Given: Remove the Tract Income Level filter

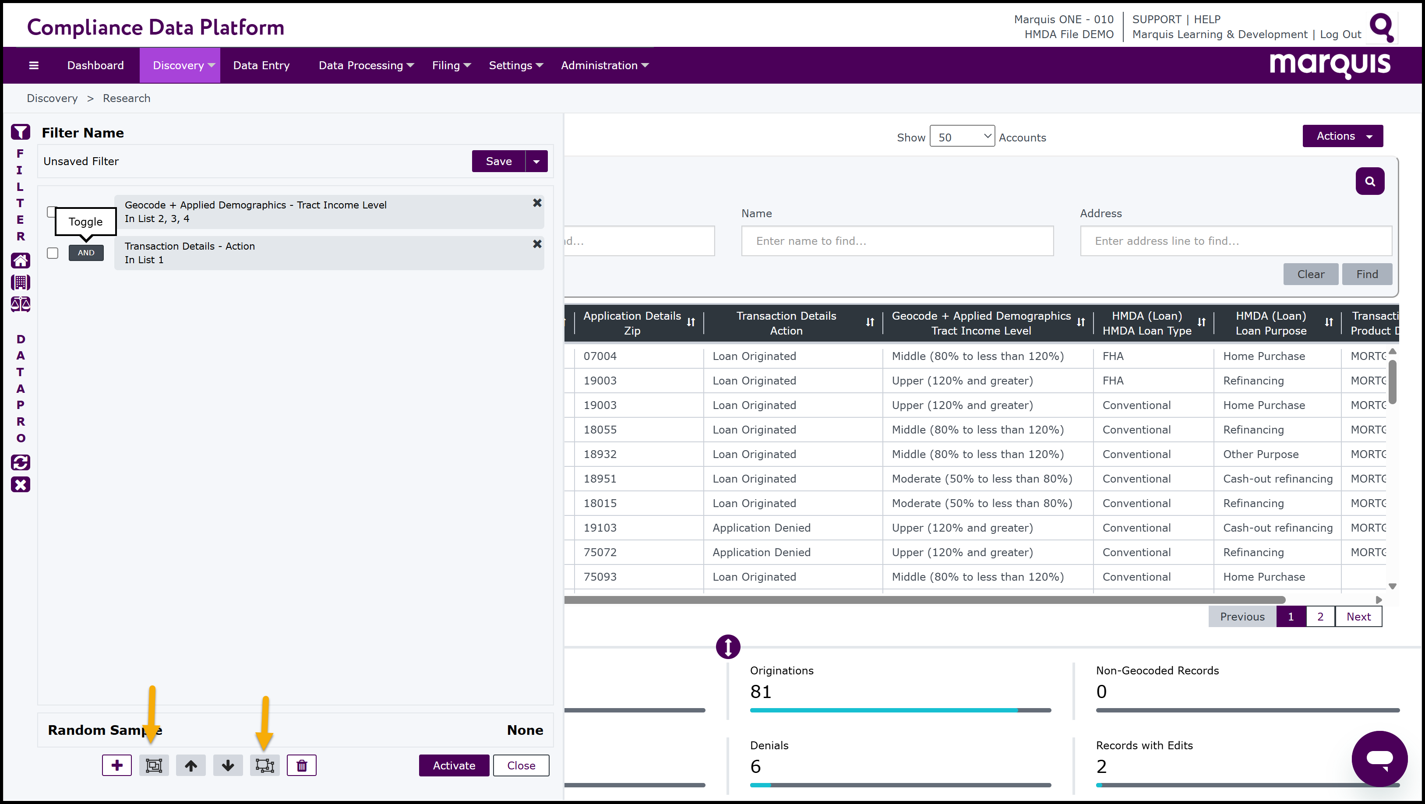Looking at the screenshot, I should coord(536,203).
